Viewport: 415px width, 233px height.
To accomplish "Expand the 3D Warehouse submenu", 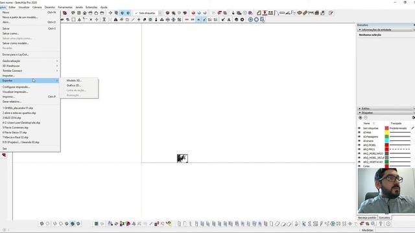I will (30, 66).
